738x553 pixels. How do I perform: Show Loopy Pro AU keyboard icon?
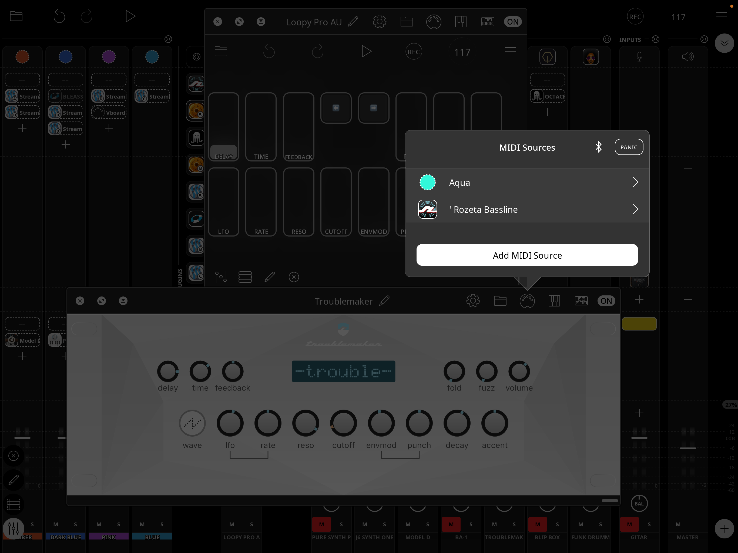coord(460,22)
